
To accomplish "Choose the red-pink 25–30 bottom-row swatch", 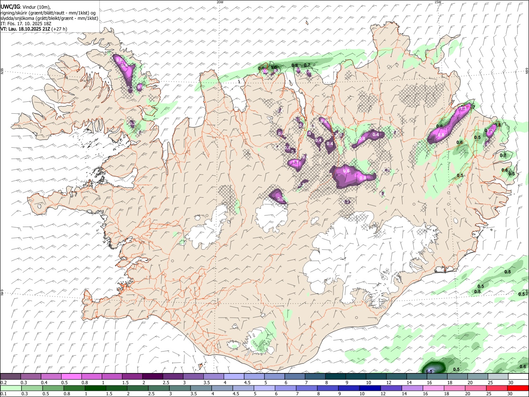I will tap(497, 388).
